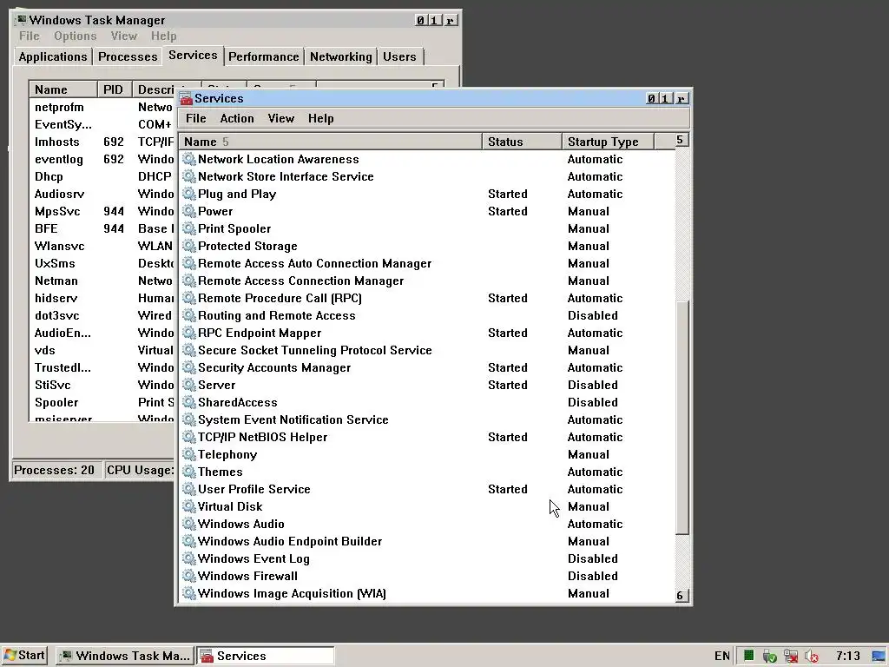Sort Task Manager services by Name header
This screenshot has width=889, height=667.
[x=63, y=89]
